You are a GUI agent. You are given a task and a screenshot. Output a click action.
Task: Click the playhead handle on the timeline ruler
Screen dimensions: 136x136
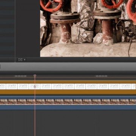(x=35, y=76)
